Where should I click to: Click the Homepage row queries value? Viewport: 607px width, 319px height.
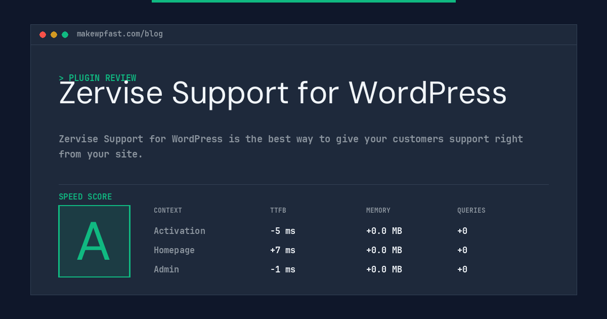pyautogui.click(x=462, y=250)
